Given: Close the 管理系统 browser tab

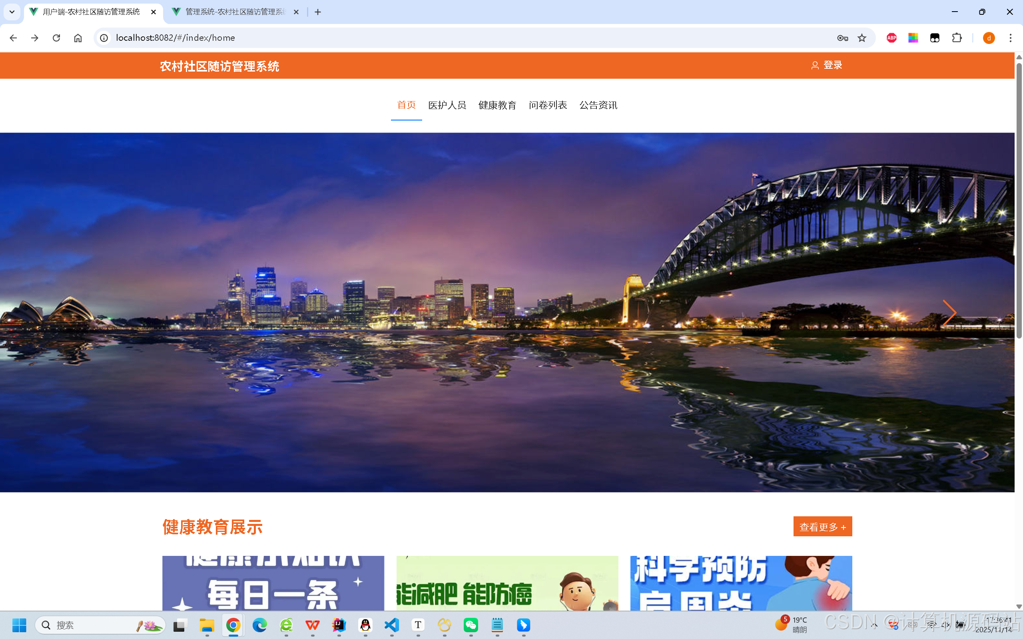Looking at the screenshot, I should (296, 12).
